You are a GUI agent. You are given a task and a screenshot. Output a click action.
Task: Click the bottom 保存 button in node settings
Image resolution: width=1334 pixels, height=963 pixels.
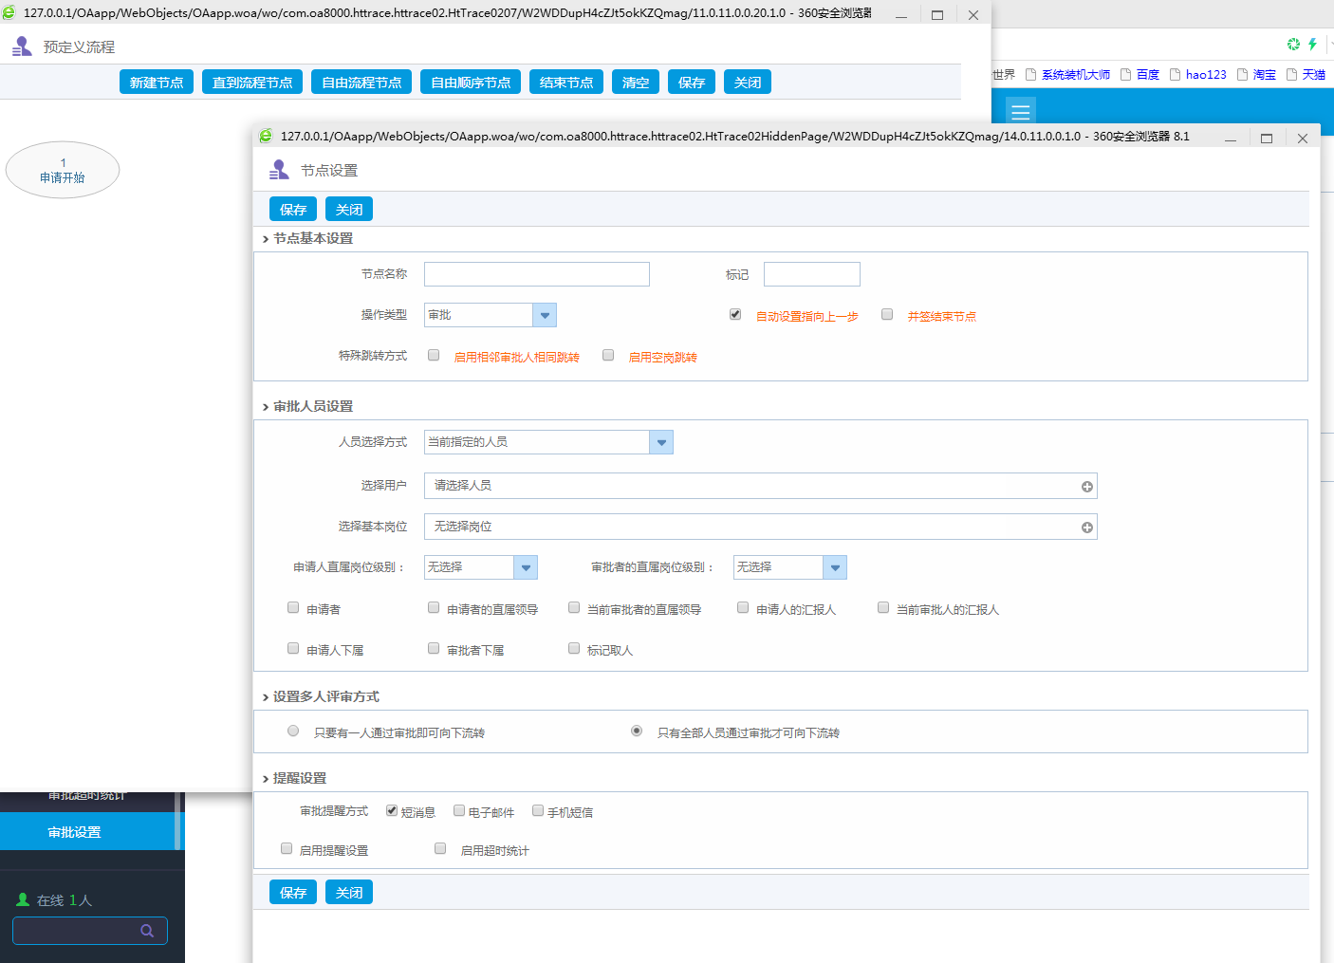point(293,893)
